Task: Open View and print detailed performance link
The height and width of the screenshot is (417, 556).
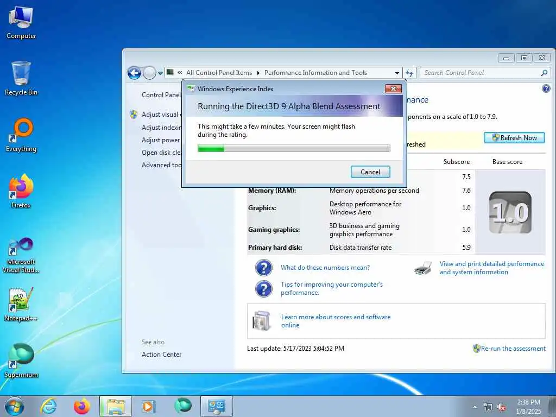Action: [492, 268]
